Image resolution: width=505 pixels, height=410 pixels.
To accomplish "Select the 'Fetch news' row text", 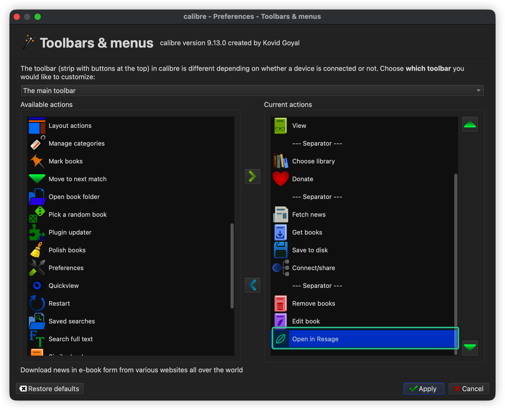I will (x=309, y=215).
